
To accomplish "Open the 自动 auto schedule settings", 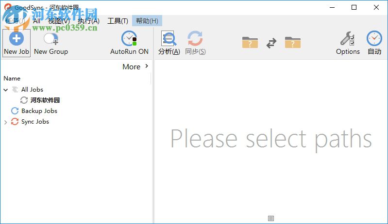I will click(374, 43).
